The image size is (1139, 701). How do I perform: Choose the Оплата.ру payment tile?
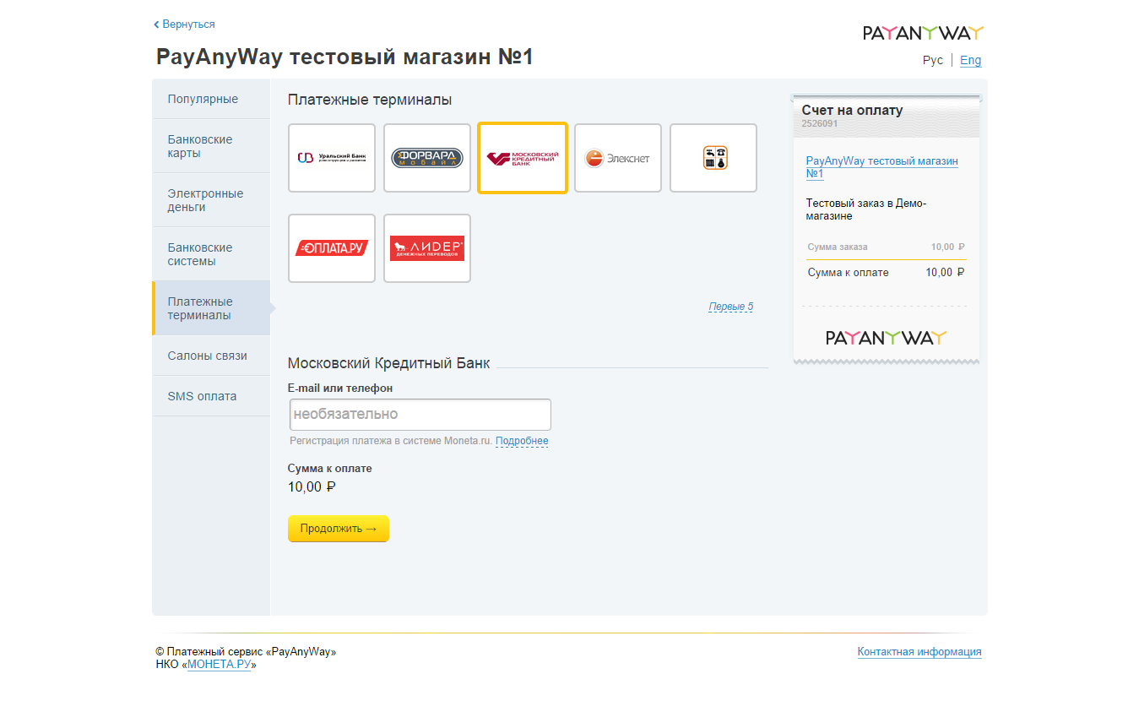(x=332, y=248)
